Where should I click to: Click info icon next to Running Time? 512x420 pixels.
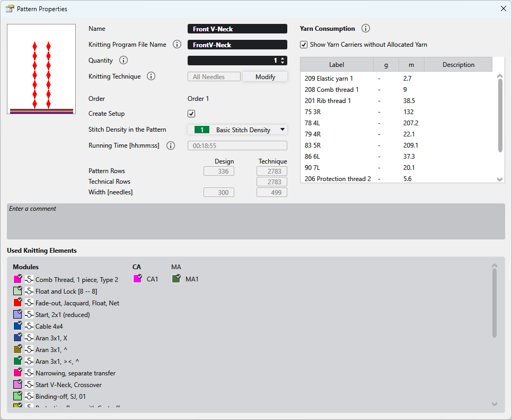[170, 145]
